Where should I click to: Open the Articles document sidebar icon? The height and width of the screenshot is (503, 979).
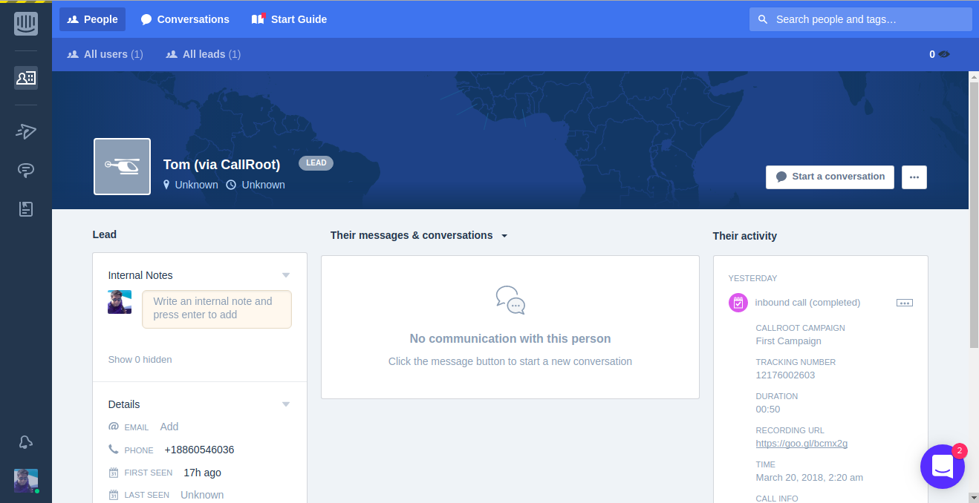[26, 209]
